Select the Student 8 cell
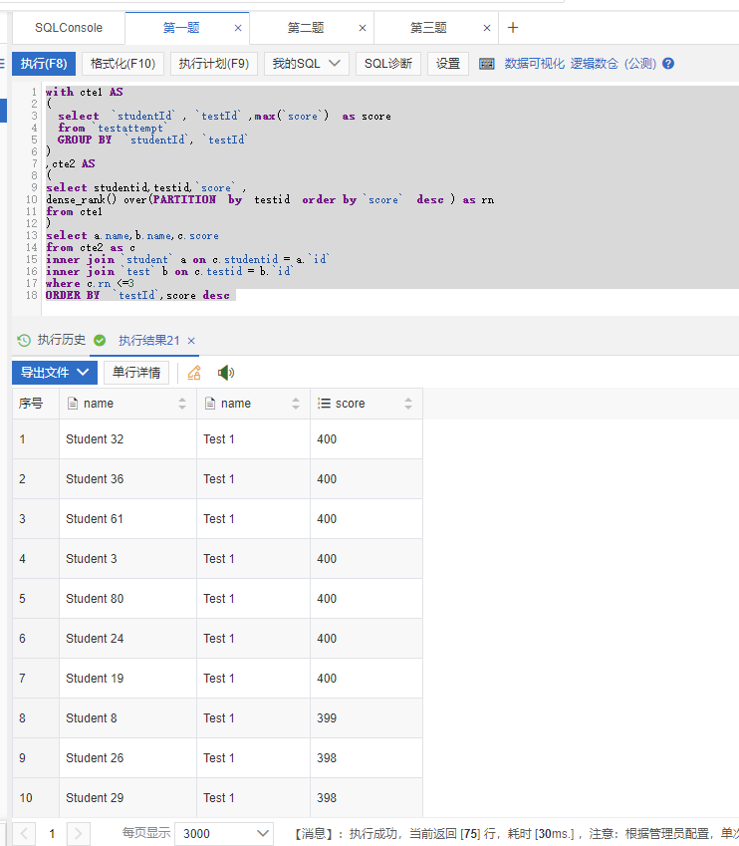Image resolution: width=739 pixels, height=846 pixels. coord(127,718)
